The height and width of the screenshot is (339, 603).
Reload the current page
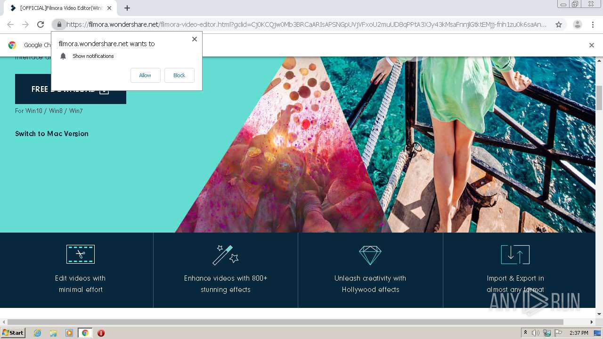click(x=41, y=24)
